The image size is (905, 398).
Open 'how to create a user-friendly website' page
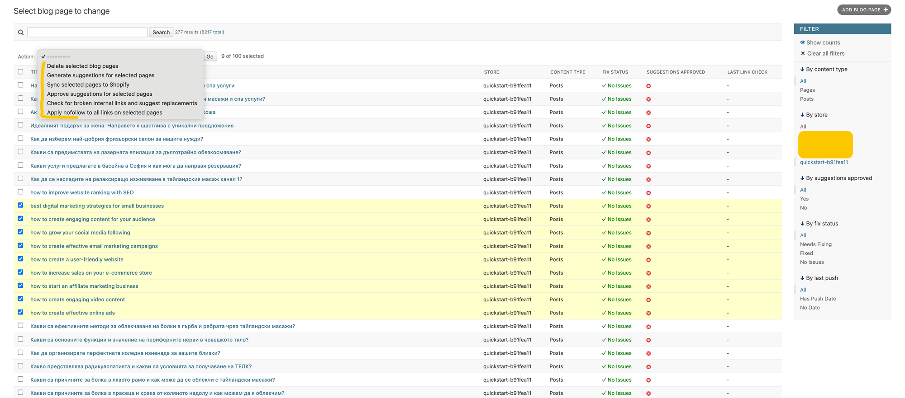click(77, 259)
